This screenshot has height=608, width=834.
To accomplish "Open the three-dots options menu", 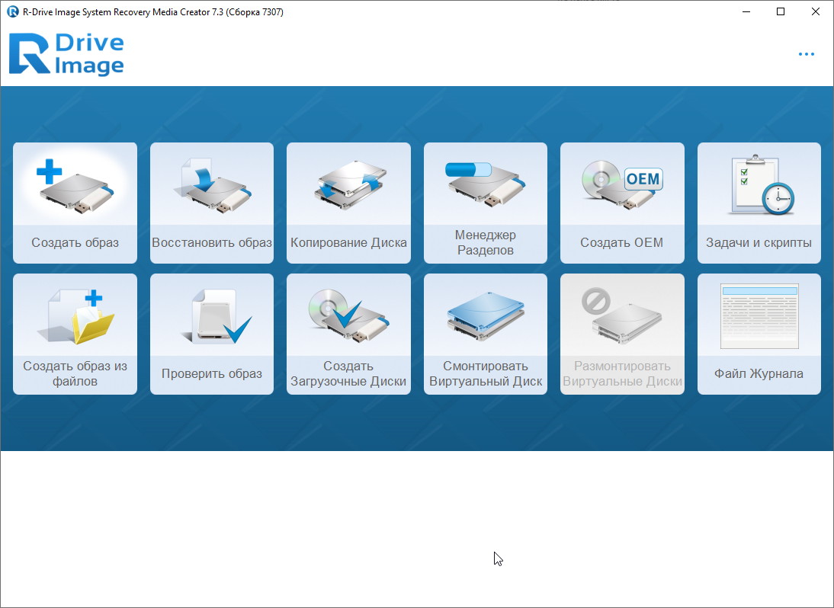I will click(807, 54).
